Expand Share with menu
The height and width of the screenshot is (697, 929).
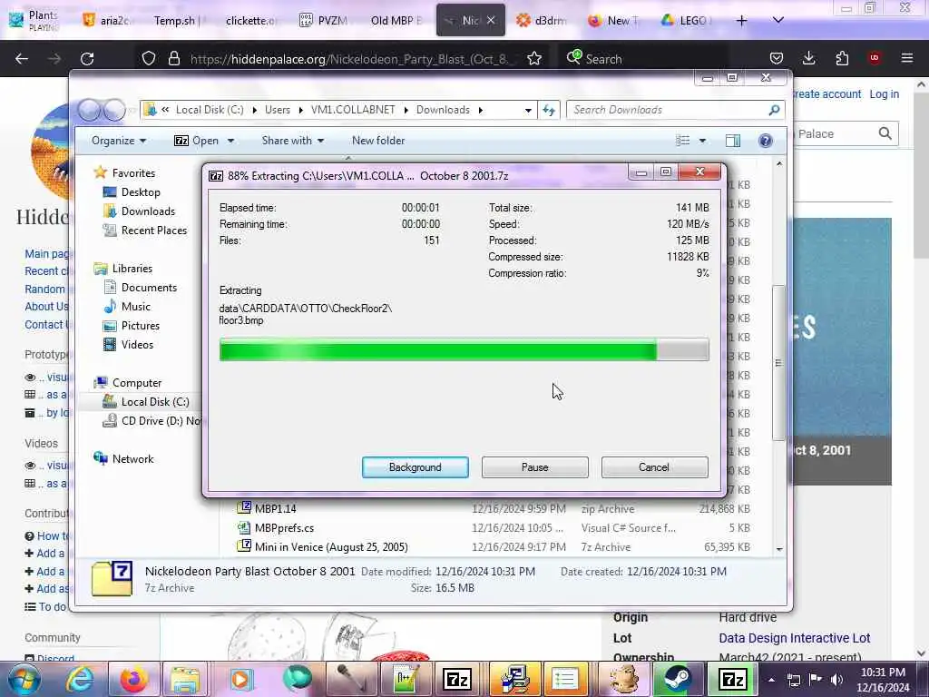(293, 141)
